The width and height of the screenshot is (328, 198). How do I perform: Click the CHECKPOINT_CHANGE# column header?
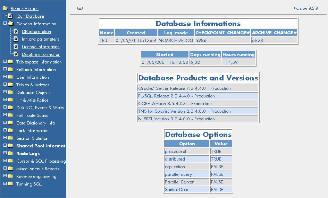222,33
